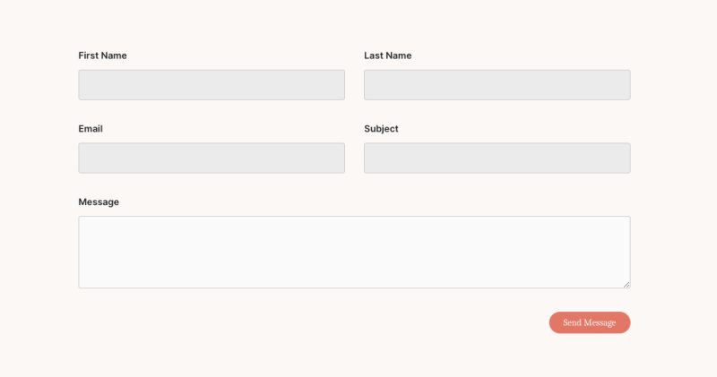
Task: Activate the Last Name entry field
Action: click(497, 85)
